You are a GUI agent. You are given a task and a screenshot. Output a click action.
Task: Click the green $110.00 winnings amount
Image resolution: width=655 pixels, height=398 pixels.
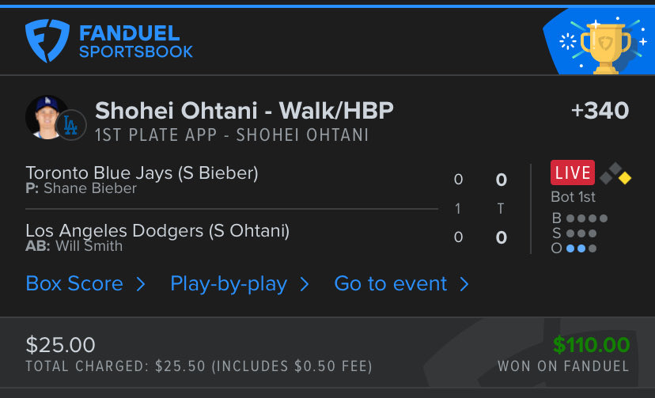[591, 345]
